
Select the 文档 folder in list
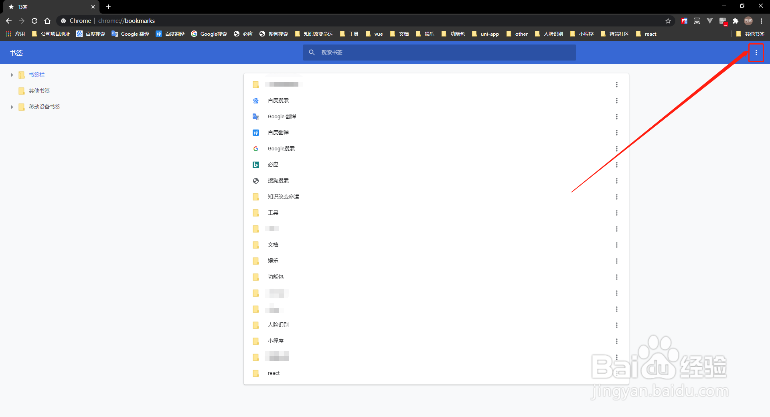(x=436, y=245)
